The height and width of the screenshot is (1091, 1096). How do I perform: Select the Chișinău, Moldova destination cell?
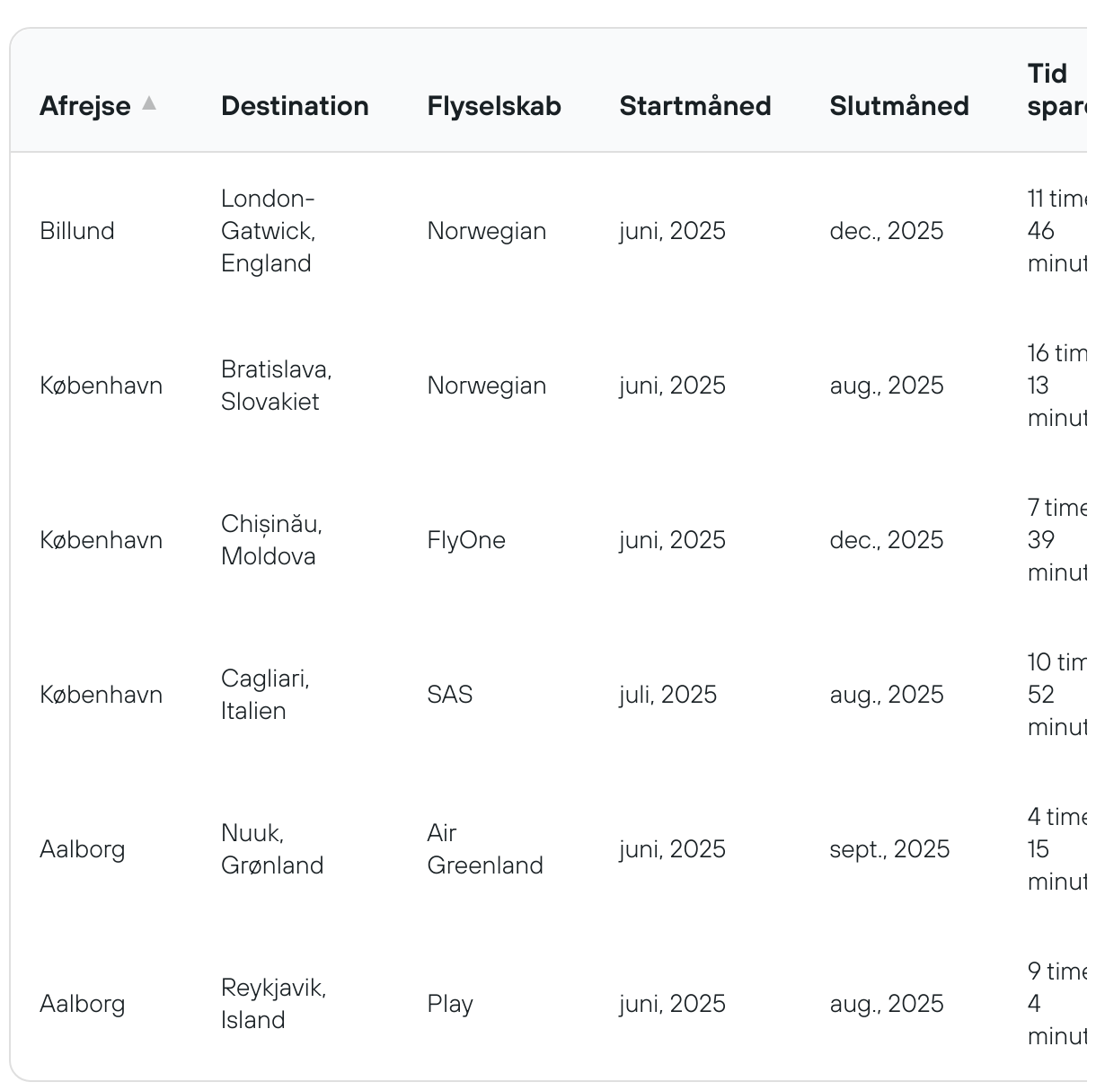(x=271, y=540)
